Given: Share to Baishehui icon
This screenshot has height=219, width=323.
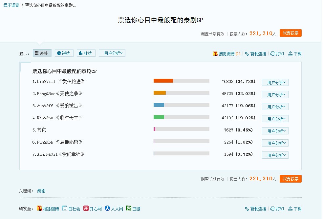Looking at the screenshot, I should [x=65, y=208].
